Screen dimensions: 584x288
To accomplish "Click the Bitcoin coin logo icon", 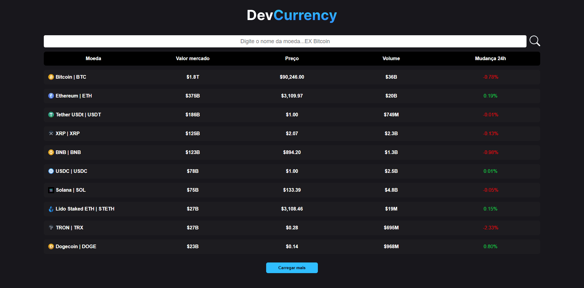I will coord(51,77).
